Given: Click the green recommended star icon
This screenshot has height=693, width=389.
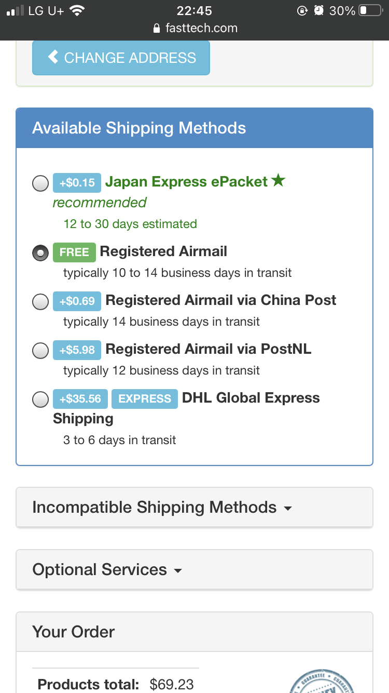Looking at the screenshot, I should point(279,181).
